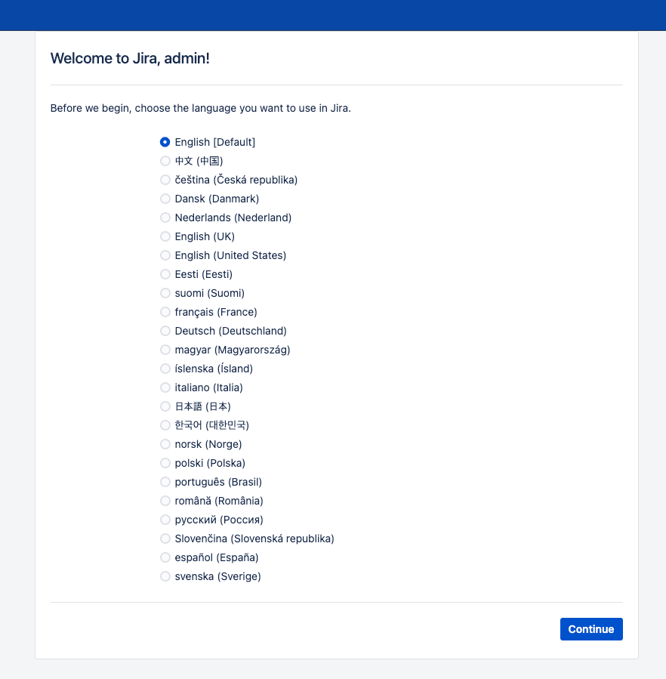Choose Nederlands (Nederland) option

165,218
